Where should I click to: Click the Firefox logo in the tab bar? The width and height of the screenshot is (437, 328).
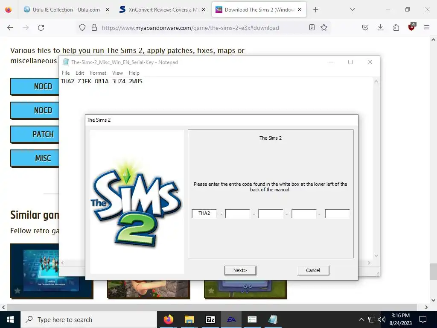point(9,9)
